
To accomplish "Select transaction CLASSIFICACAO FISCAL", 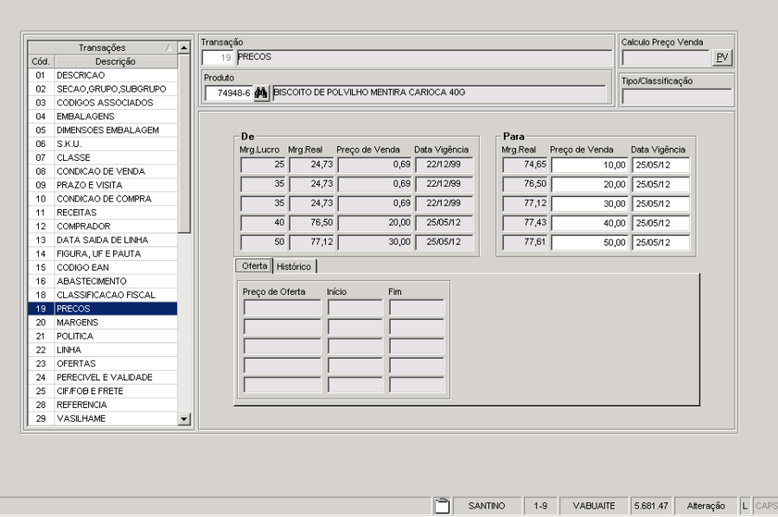I will [x=103, y=295].
